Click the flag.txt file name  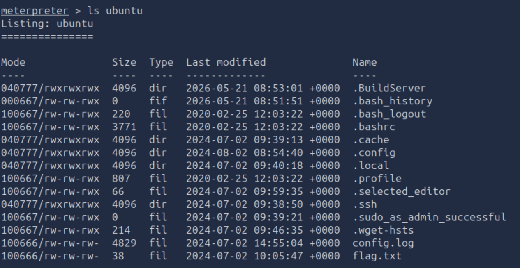tap(377, 257)
